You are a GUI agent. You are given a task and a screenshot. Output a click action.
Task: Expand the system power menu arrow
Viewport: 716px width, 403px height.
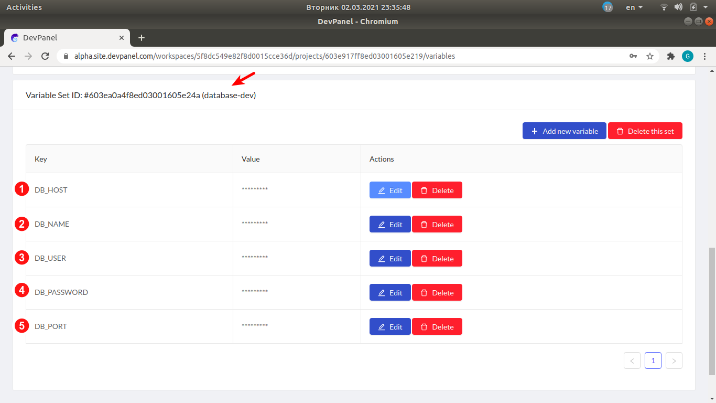pos(706,7)
